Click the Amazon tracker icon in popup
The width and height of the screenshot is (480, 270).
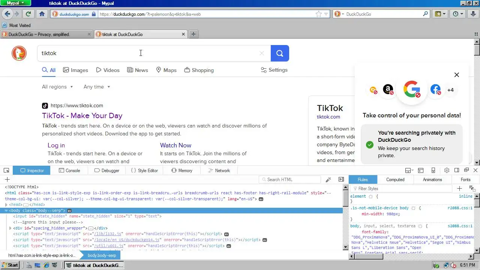(388, 90)
